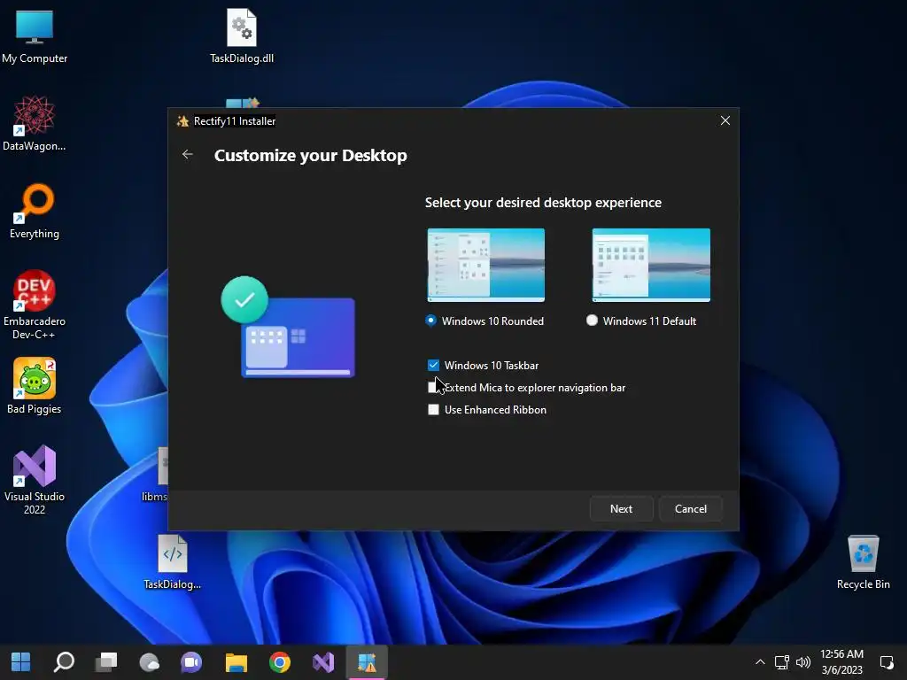
Task: Click the Windows 11 Default preview thumbnail
Action: tap(651, 265)
